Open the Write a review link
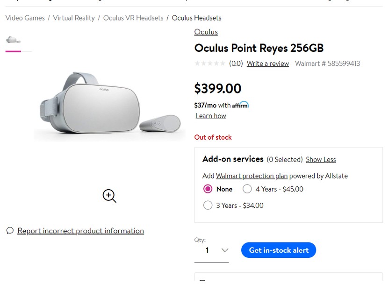Image resolution: width=388 pixels, height=291 pixels. click(268, 64)
